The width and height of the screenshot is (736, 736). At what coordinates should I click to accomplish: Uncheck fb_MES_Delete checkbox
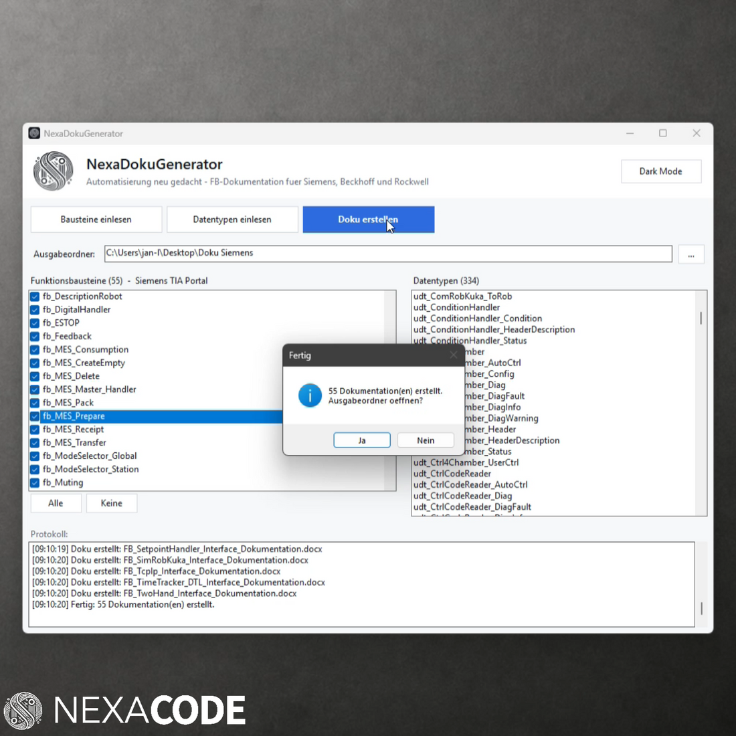coord(35,377)
